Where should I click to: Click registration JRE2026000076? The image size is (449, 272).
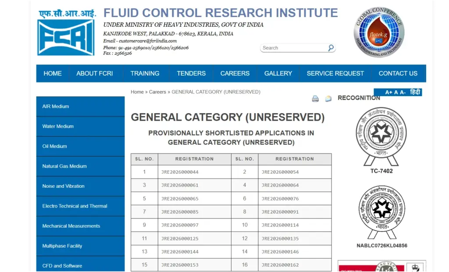[x=280, y=199]
